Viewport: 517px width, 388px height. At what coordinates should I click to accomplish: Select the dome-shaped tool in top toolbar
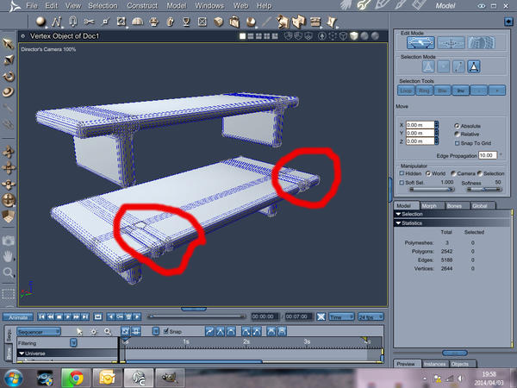137,22
